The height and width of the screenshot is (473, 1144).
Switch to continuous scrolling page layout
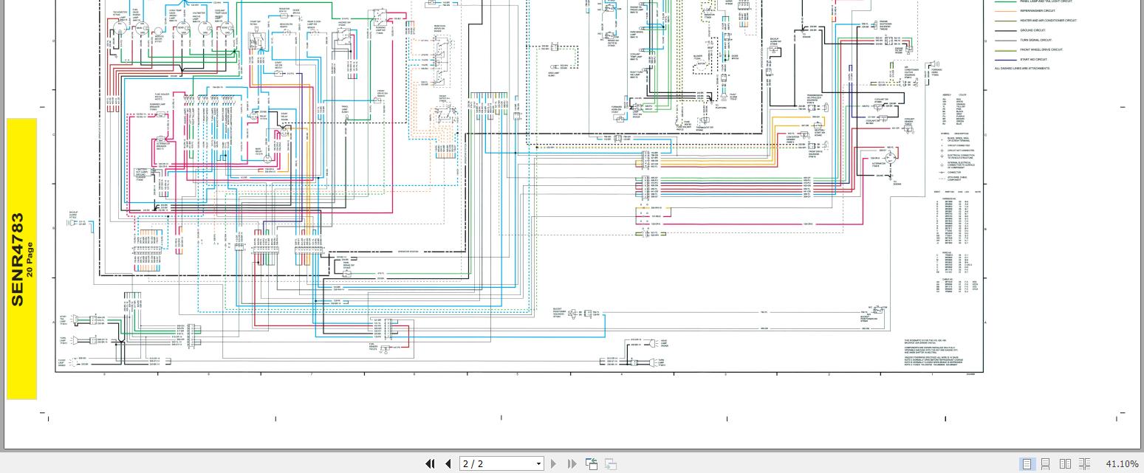tap(1046, 463)
